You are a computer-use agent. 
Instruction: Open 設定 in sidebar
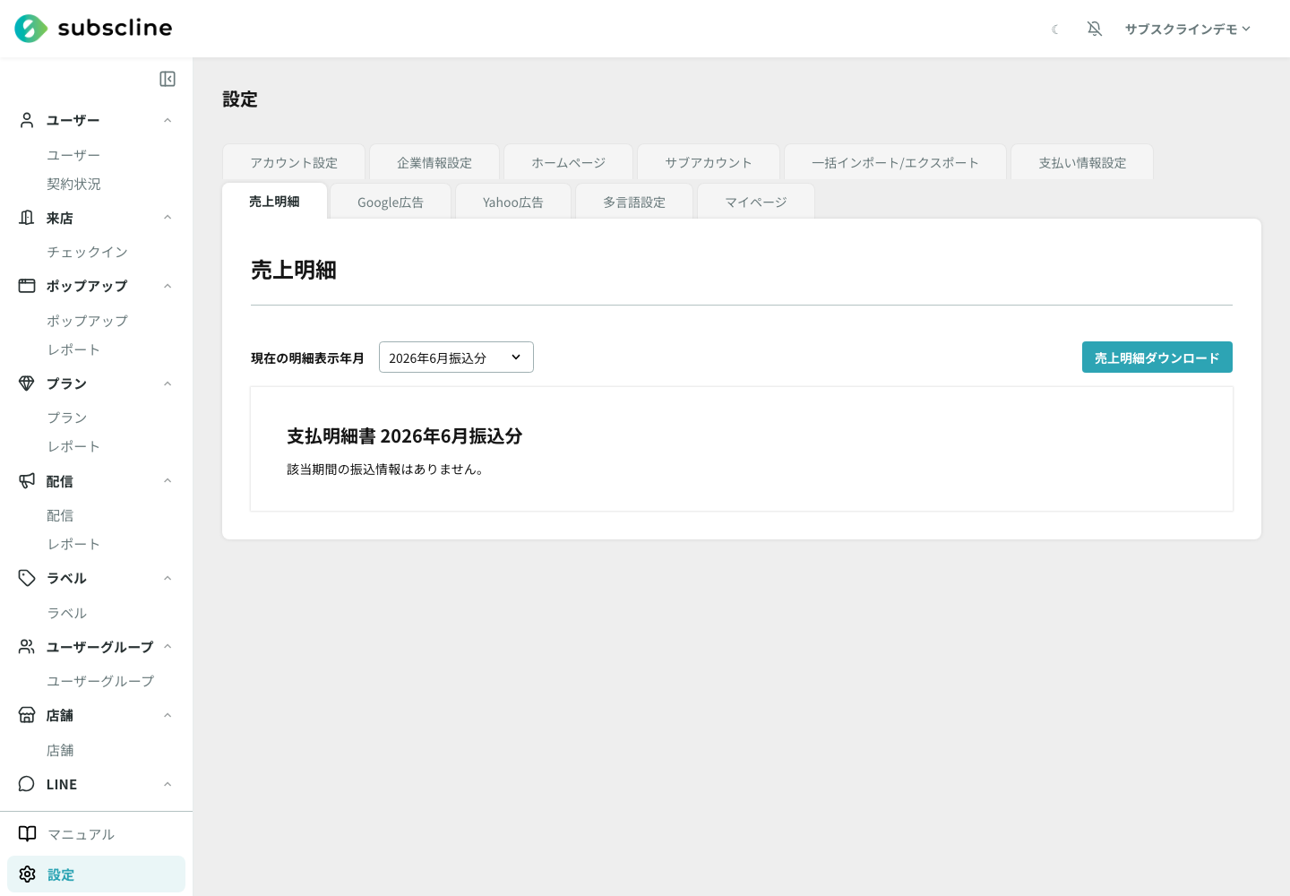click(x=96, y=874)
